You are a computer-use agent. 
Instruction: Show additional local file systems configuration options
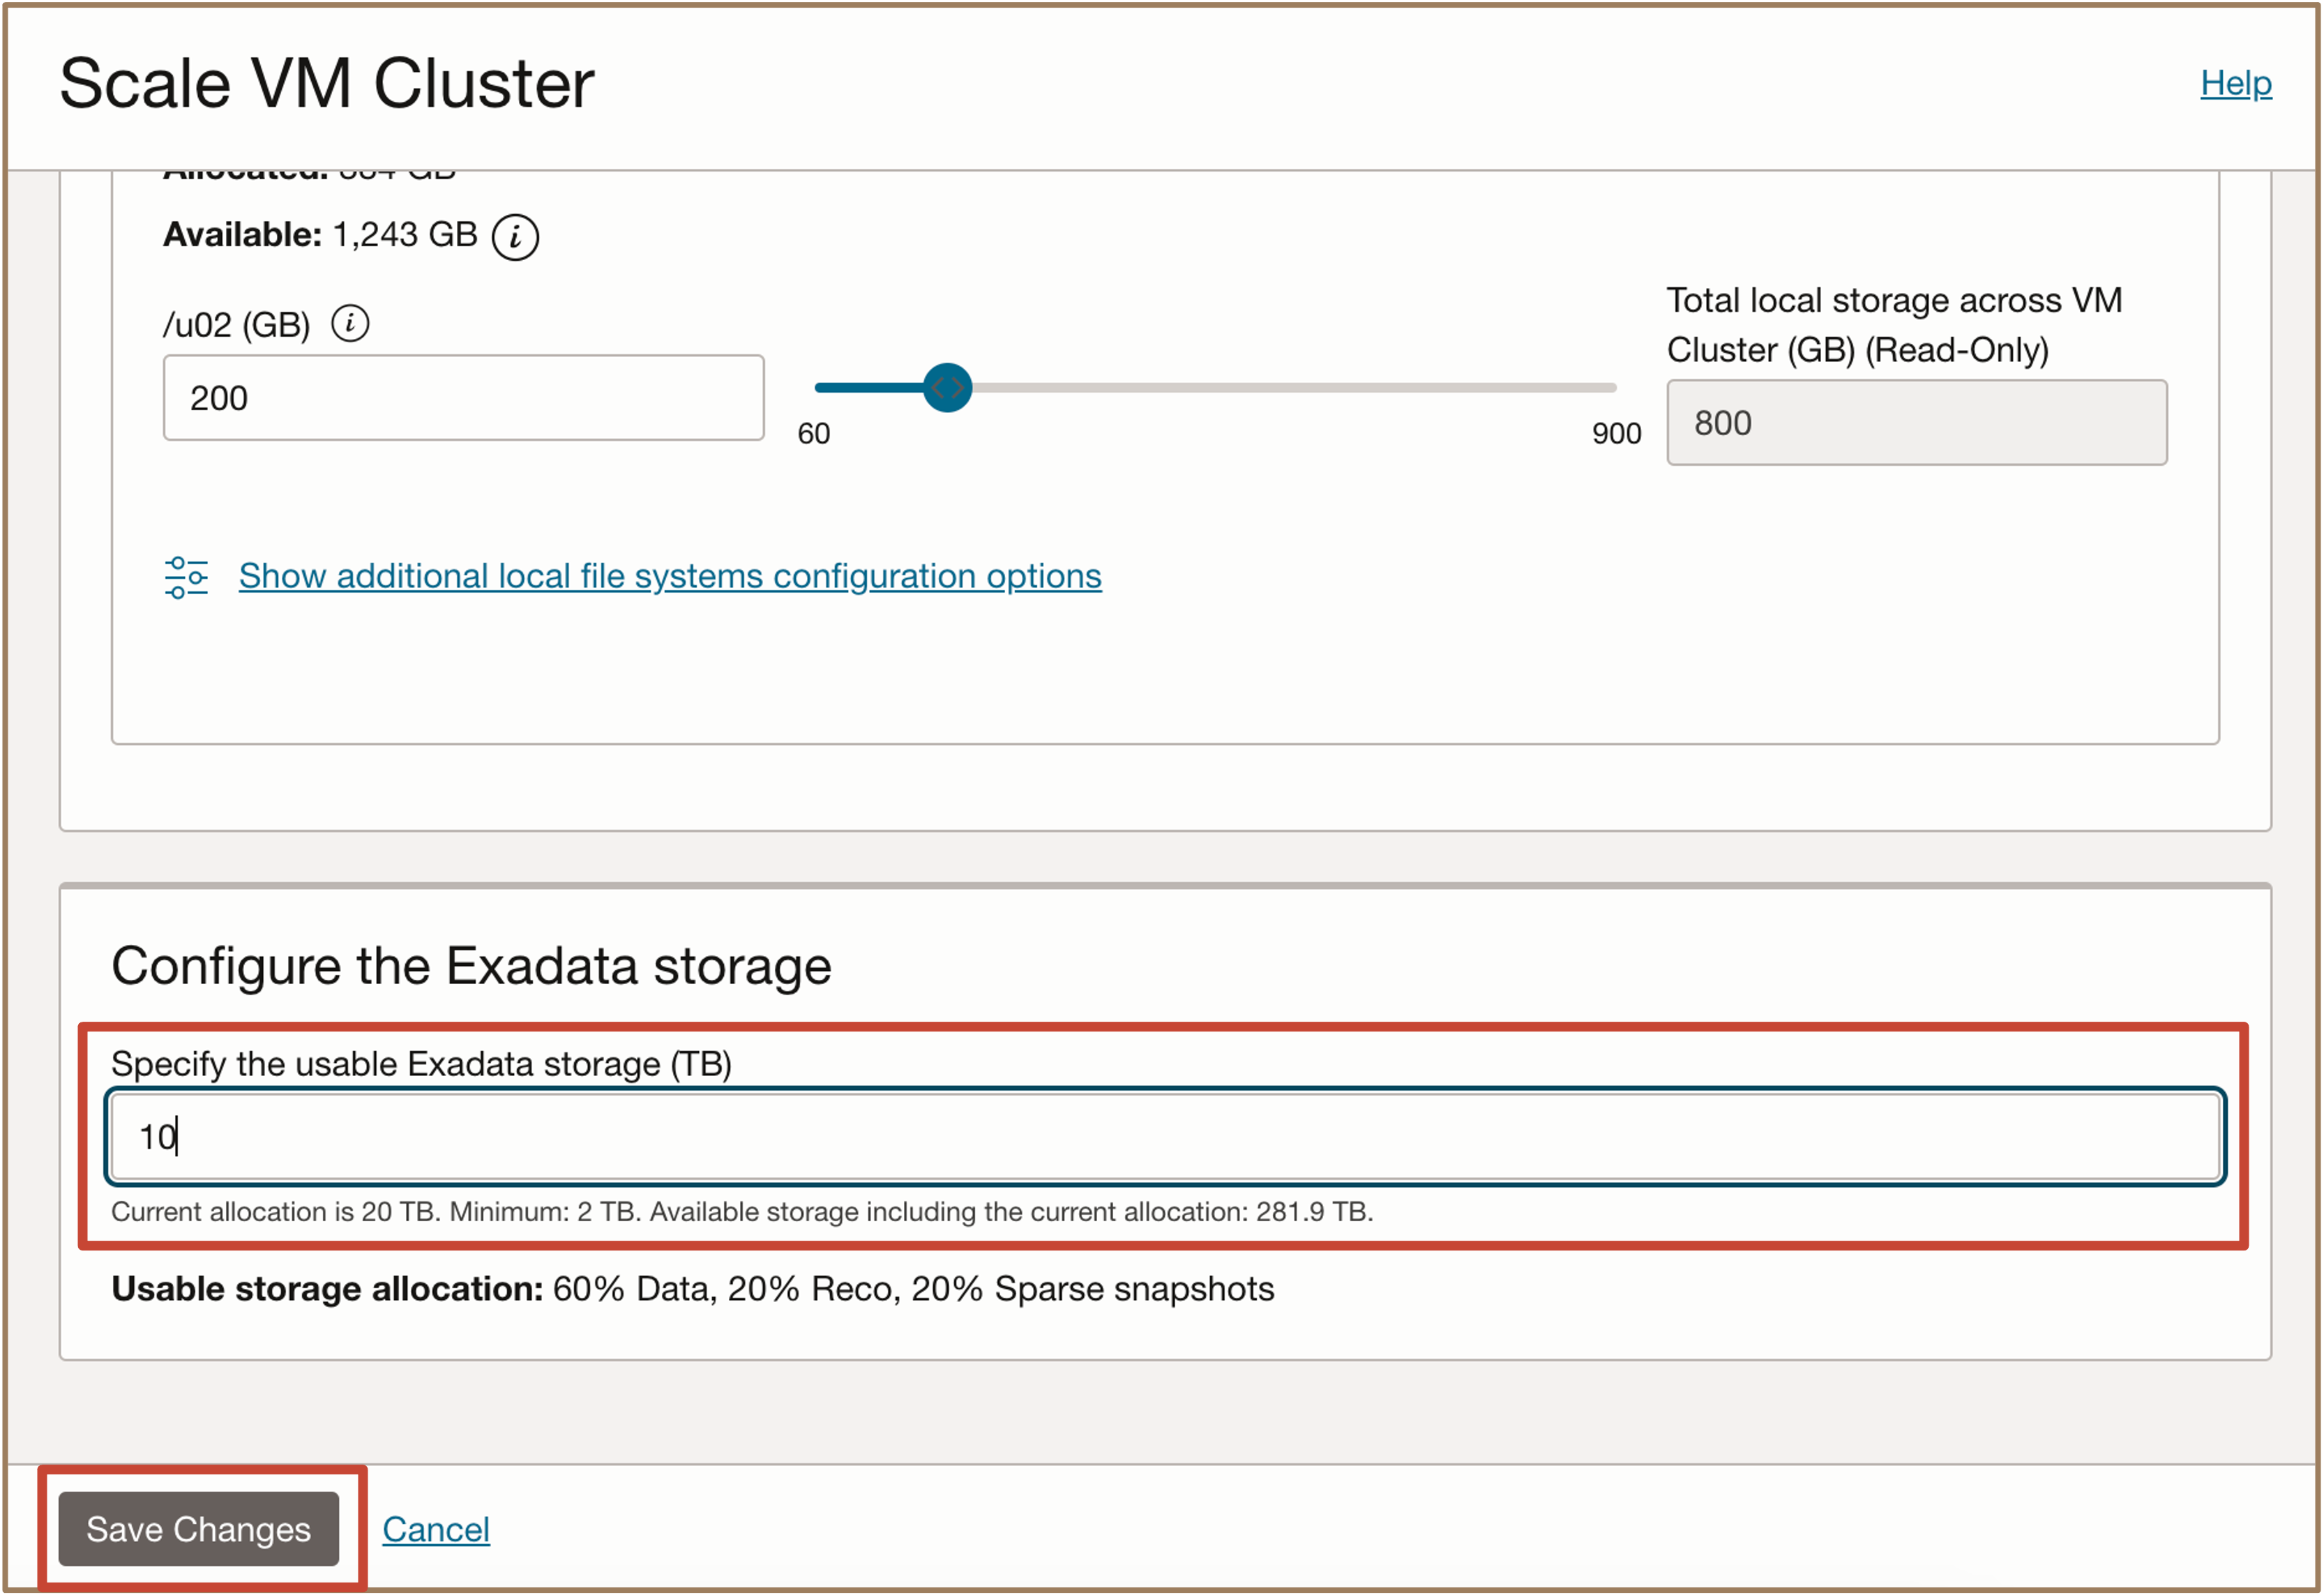click(669, 576)
